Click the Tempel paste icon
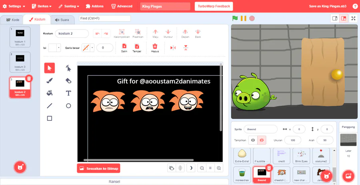Image resolution: width=360 pixels, height=185 pixels. pyautogui.click(x=137, y=46)
